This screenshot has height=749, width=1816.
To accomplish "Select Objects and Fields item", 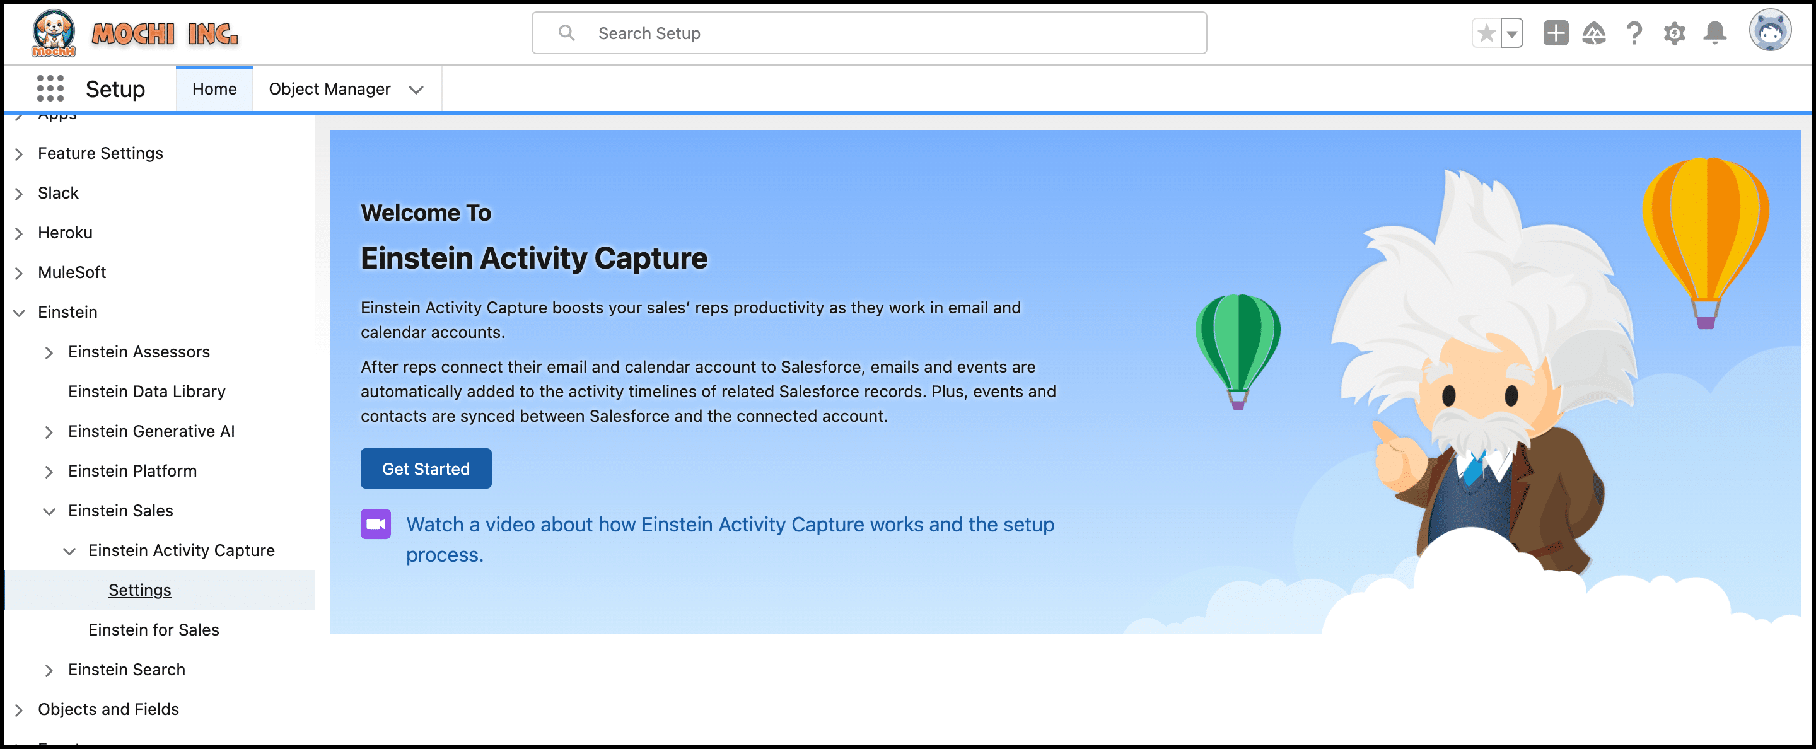I will [x=108, y=709].
